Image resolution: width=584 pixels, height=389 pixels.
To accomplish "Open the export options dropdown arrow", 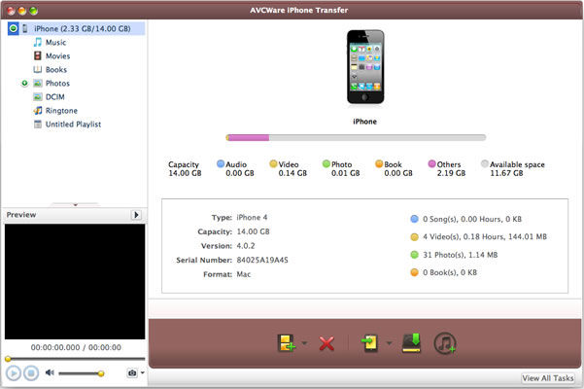I will click(390, 342).
